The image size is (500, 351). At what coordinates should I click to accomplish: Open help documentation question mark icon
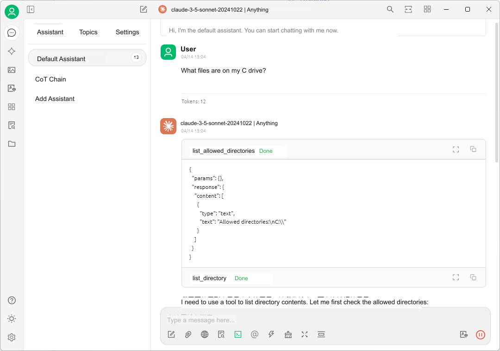pos(12,301)
